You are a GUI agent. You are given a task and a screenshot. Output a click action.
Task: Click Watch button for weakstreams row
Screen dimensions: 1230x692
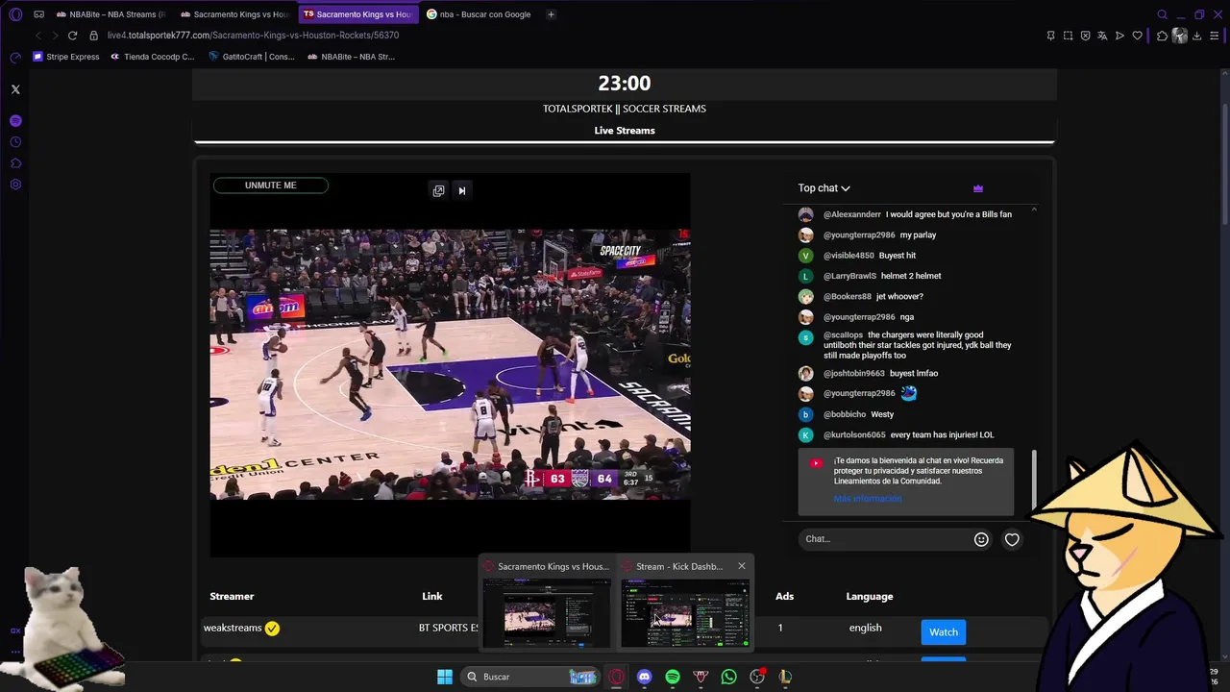[944, 631]
